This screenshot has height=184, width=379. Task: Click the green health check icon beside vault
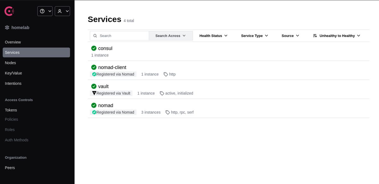pyautogui.click(x=94, y=86)
